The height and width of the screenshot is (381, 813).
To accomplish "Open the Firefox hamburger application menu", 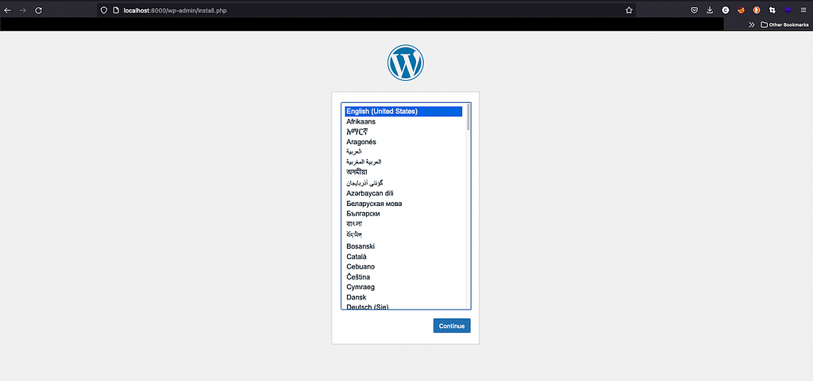I will 803,10.
